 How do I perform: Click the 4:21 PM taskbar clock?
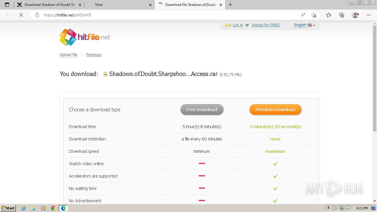coord(362,208)
